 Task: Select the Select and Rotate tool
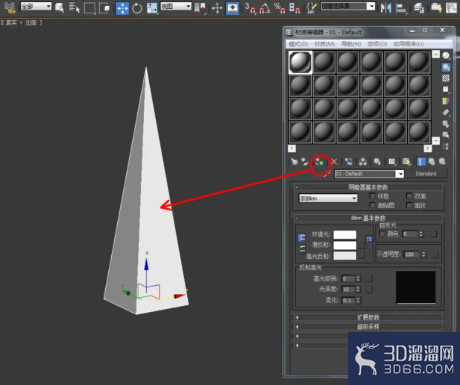137,8
